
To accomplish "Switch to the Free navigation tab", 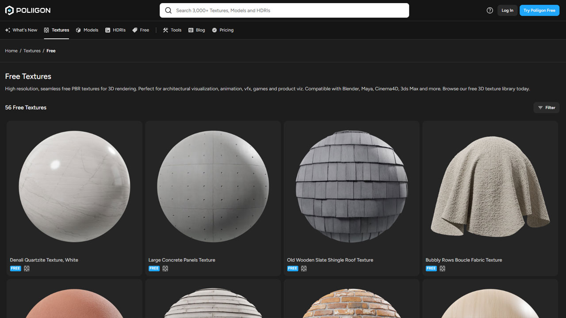I will [x=141, y=30].
